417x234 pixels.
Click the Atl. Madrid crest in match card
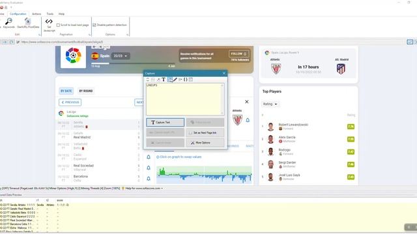(x=341, y=69)
